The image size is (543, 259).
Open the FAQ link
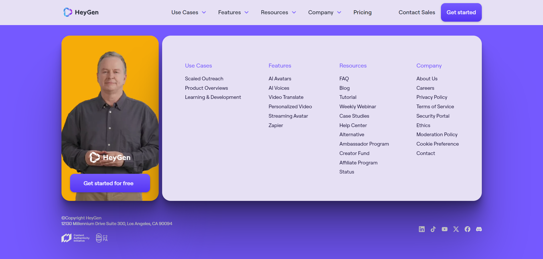(x=344, y=79)
